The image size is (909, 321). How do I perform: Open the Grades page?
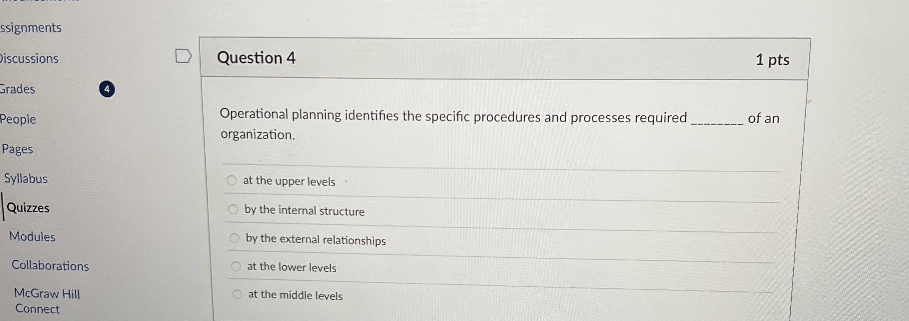(x=18, y=89)
